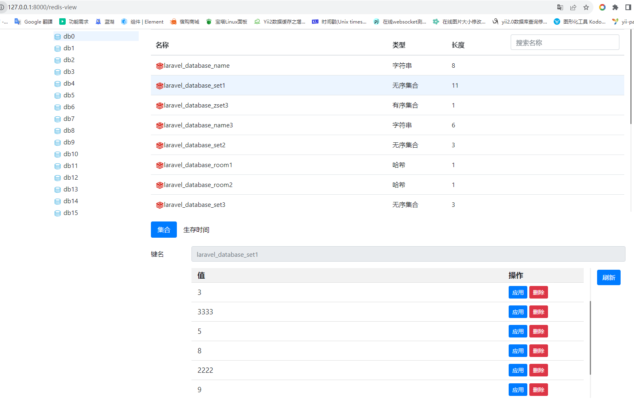Apply the value 8 row
The width and height of the screenshot is (634, 404).
[x=518, y=351]
